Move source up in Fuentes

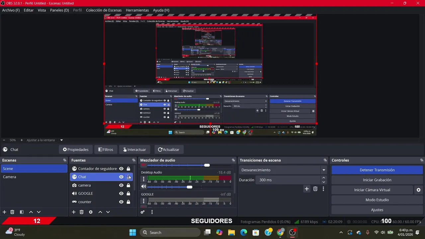[100, 212]
